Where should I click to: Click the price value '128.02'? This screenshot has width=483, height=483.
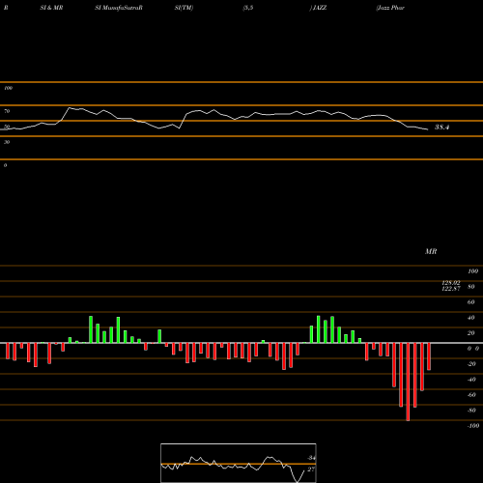pos(451,283)
